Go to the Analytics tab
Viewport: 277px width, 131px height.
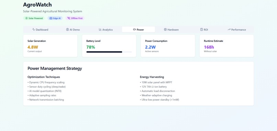click(106, 30)
